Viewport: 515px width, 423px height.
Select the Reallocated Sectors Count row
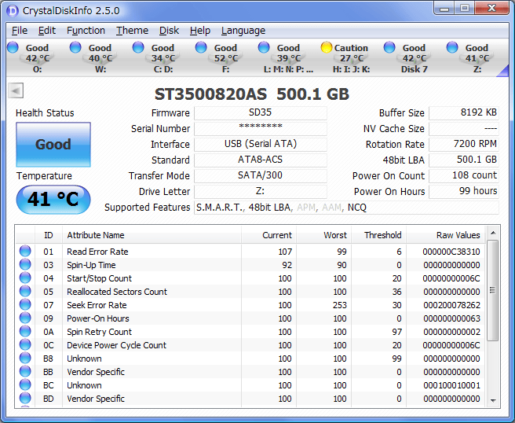point(116,292)
